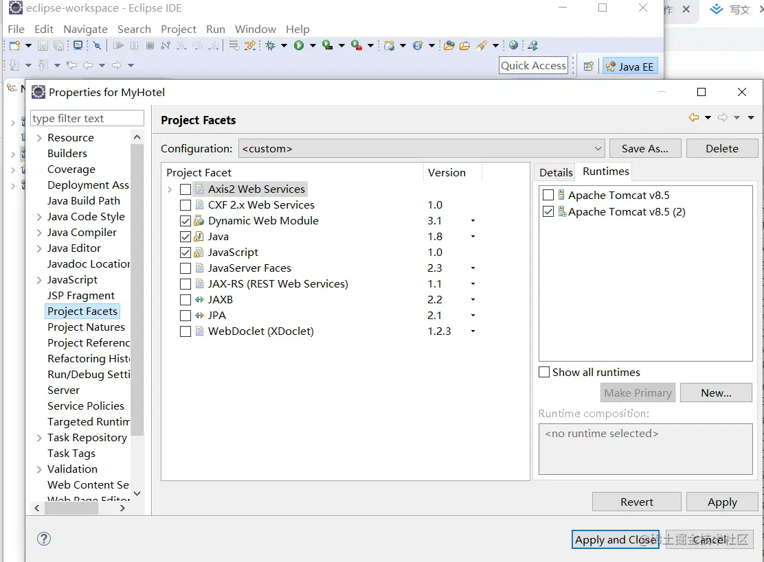Expand the Validation node
Image resolution: width=764 pixels, height=562 pixels.
[39, 469]
